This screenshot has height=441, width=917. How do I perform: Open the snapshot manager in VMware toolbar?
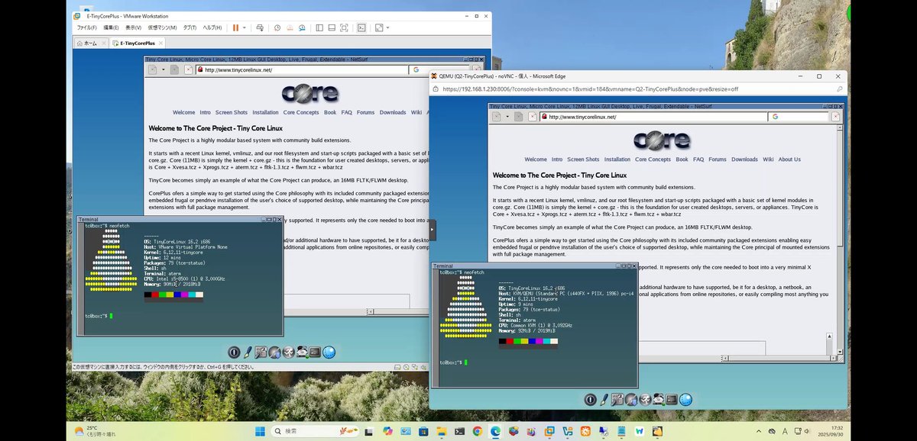302,27
